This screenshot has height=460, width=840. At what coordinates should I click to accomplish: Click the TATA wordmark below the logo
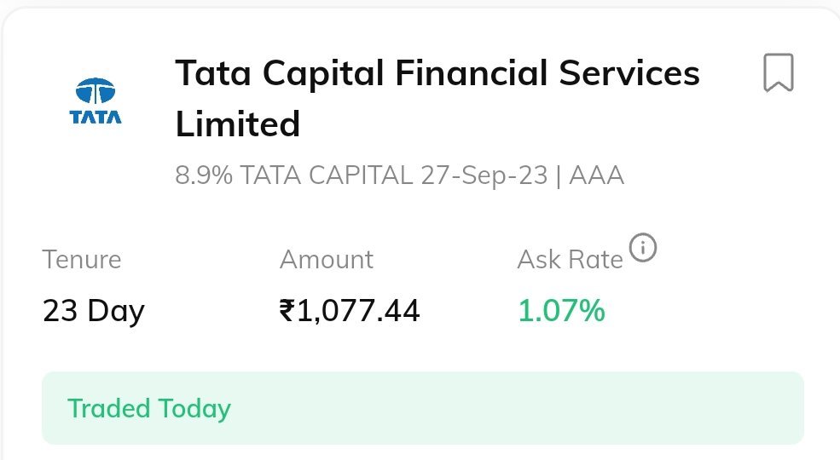96,117
